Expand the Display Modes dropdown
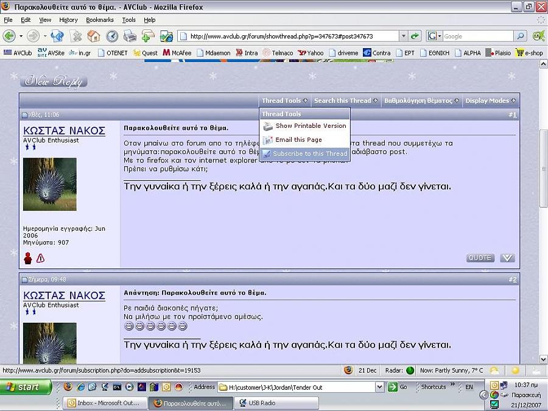The width and height of the screenshot is (548, 411). [490, 100]
